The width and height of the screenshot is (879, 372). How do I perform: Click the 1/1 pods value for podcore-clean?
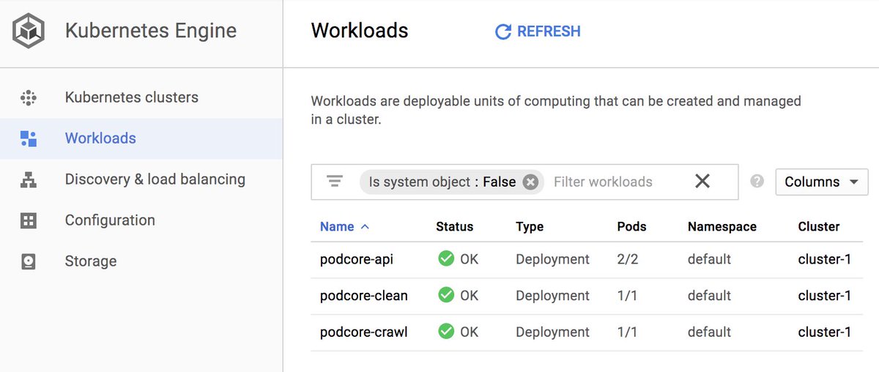[628, 296]
